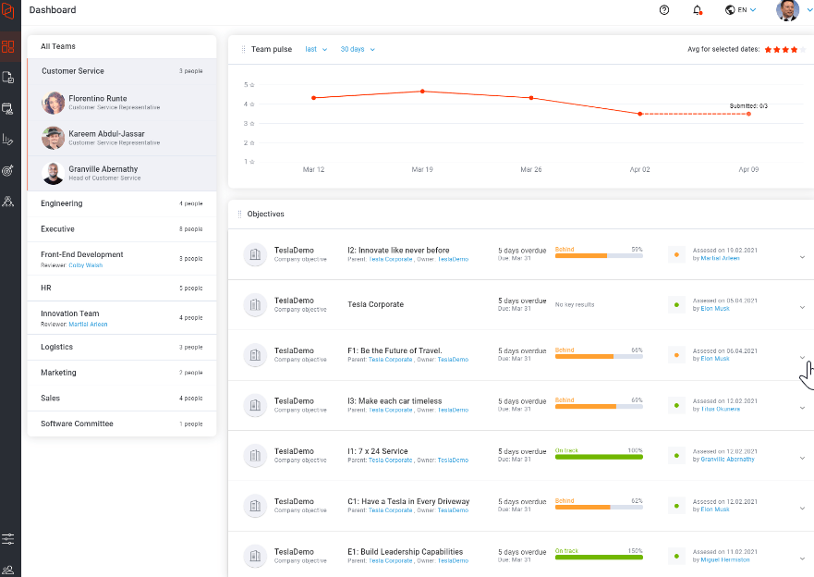Image resolution: width=814 pixels, height=577 pixels.
Task: Expand the Tesla Corporate objective row
Action: 802,307
